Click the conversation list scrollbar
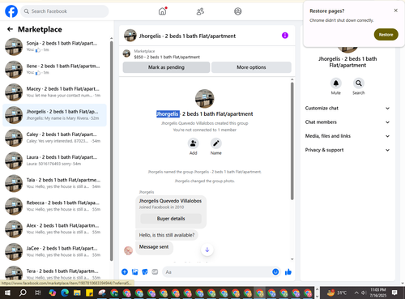Screen dimensions: 405x299 tap(111, 151)
